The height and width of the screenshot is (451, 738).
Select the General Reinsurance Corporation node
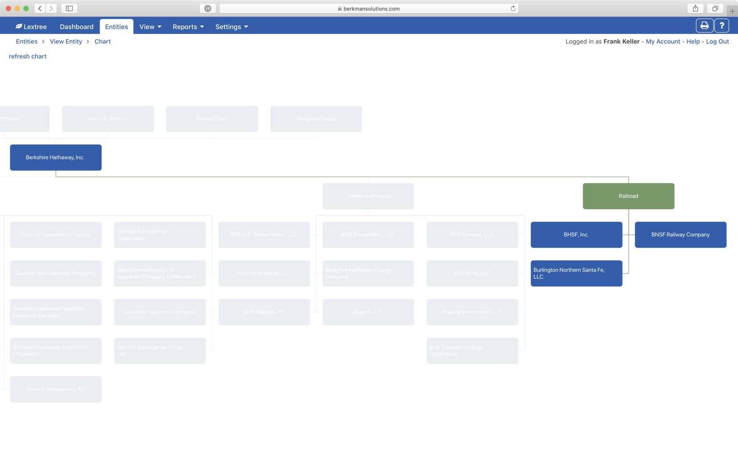pyautogui.click(x=160, y=235)
